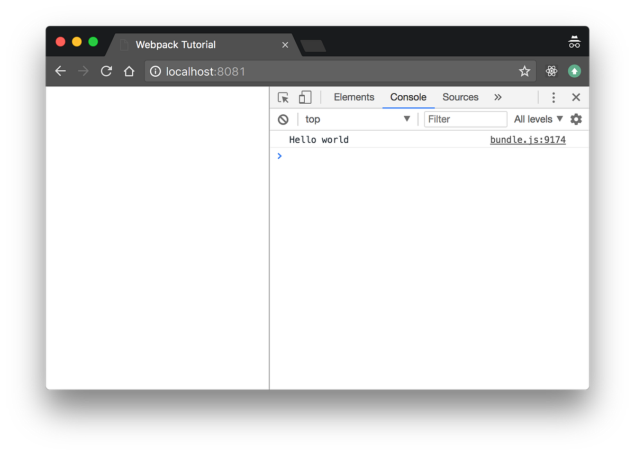Open the browser home page
This screenshot has height=455, width=635.
(129, 71)
